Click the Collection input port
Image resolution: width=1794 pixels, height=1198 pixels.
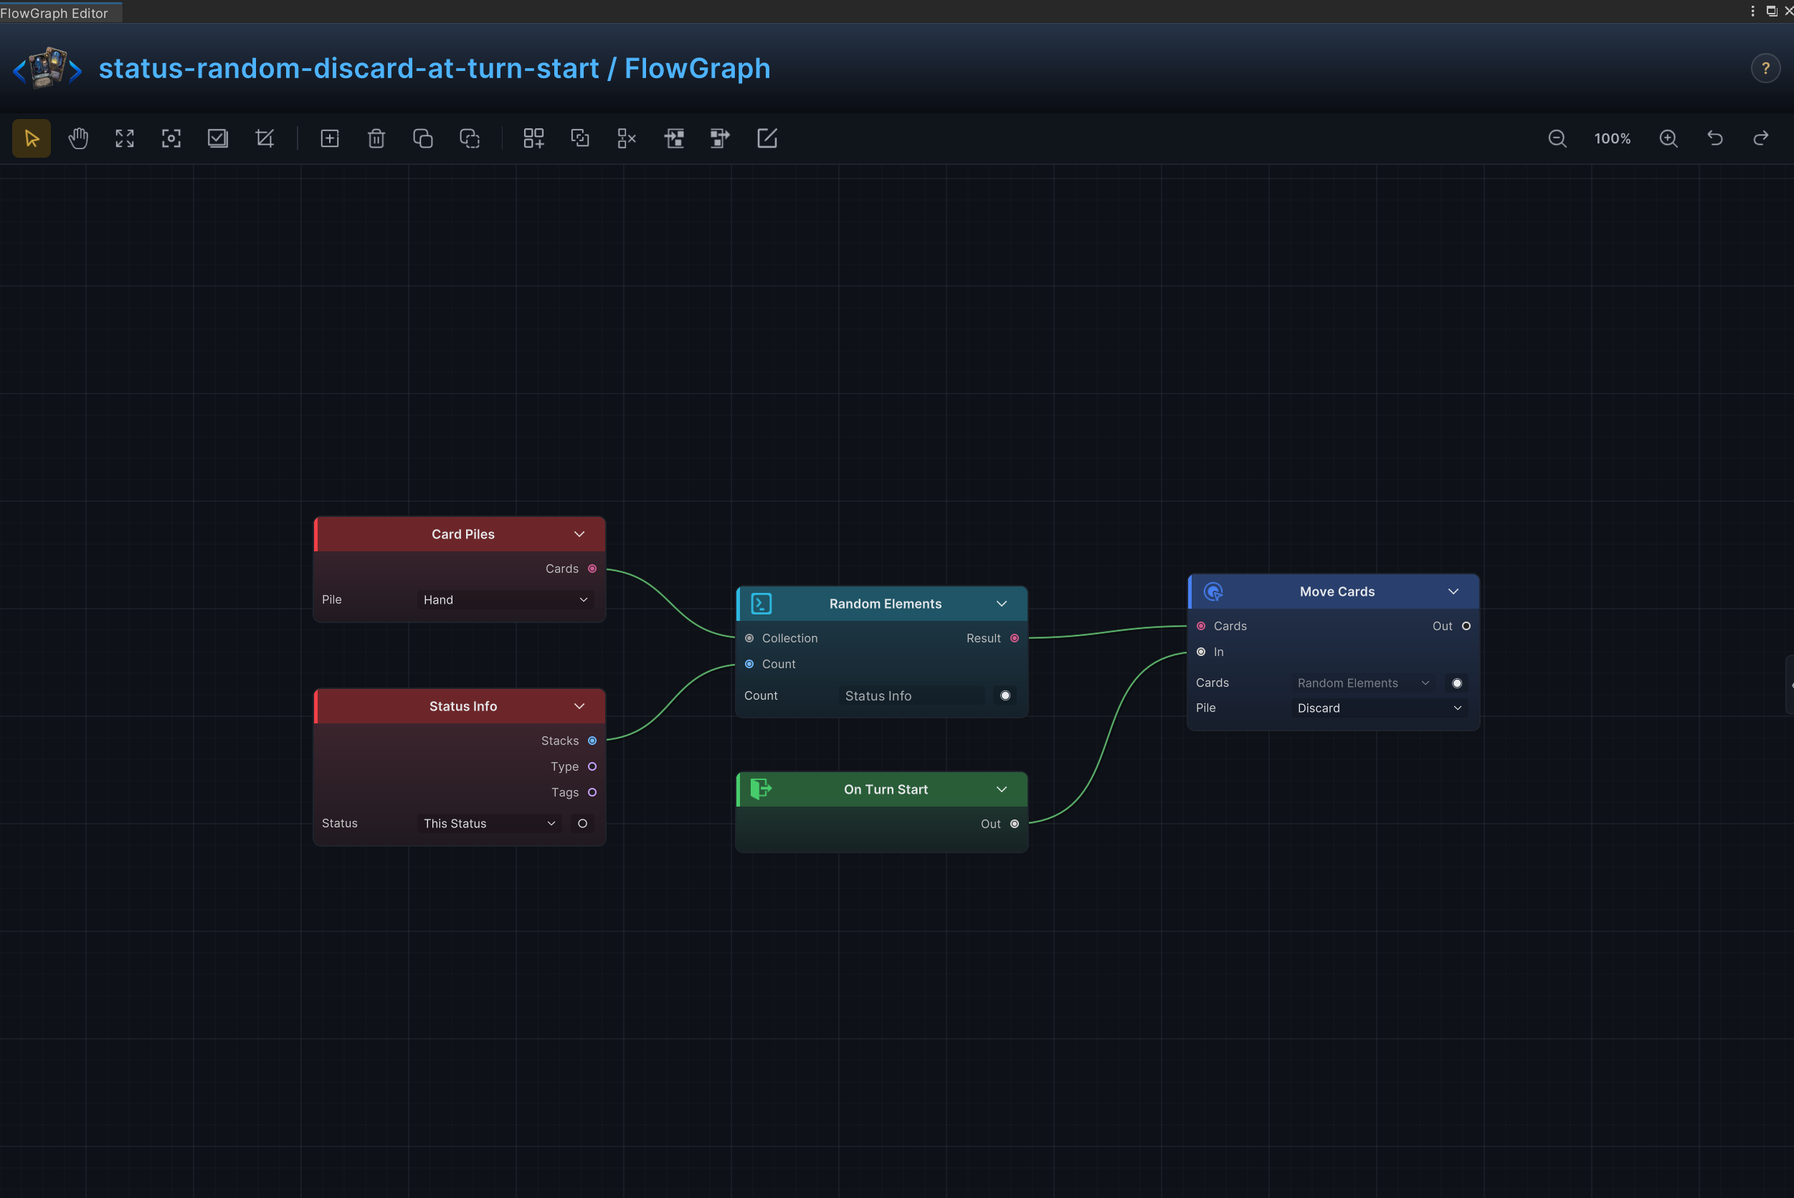click(x=749, y=638)
